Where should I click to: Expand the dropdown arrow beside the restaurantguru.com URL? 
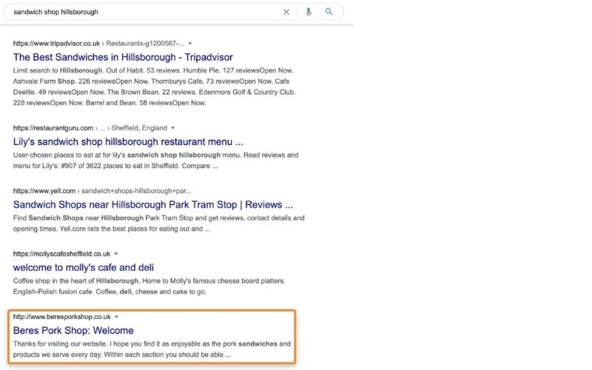pyautogui.click(x=173, y=128)
